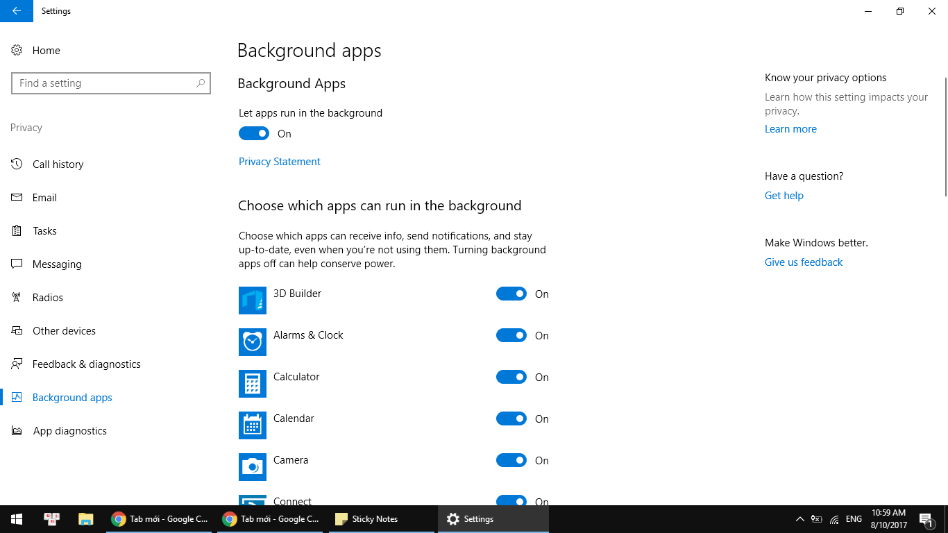948x533 pixels.
Task: Select App diagnostics in Privacy sidebar
Action: pos(69,431)
